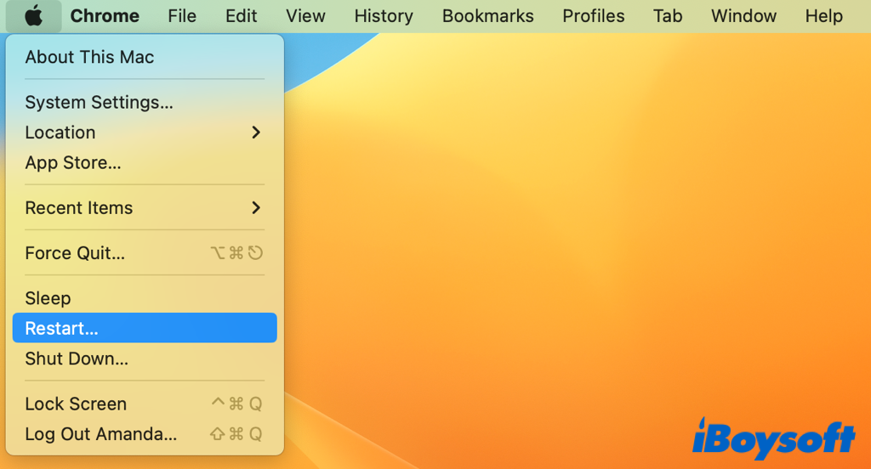Launch App Store from the Apple menu

(x=73, y=163)
